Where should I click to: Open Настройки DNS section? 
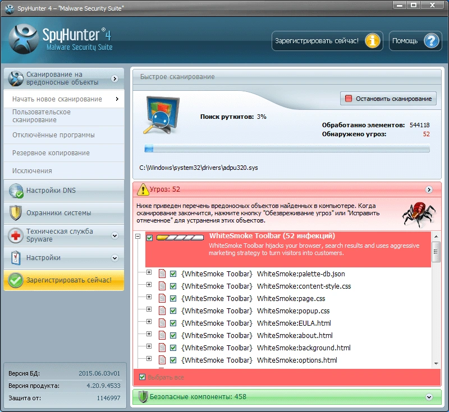tap(64, 191)
